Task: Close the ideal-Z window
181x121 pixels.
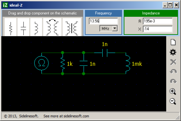Action: point(176,5)
